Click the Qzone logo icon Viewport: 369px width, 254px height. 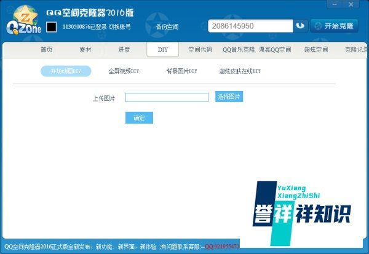23,20
